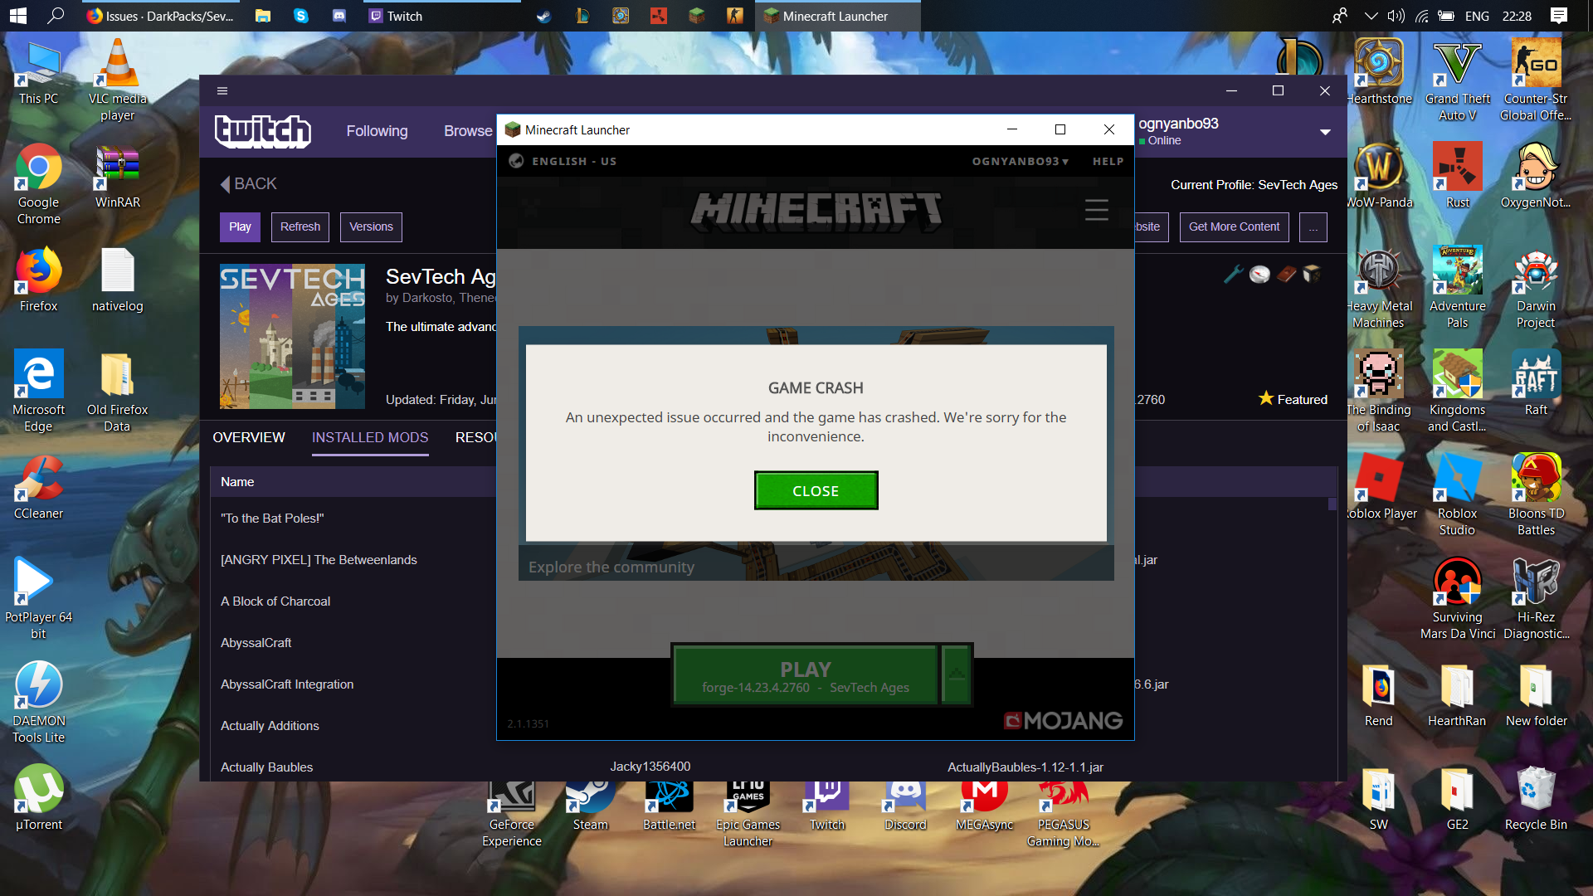This screenshot has width=1593, height=896.
Task: Open Windows Start menu
Action: [x=18, y=16]
